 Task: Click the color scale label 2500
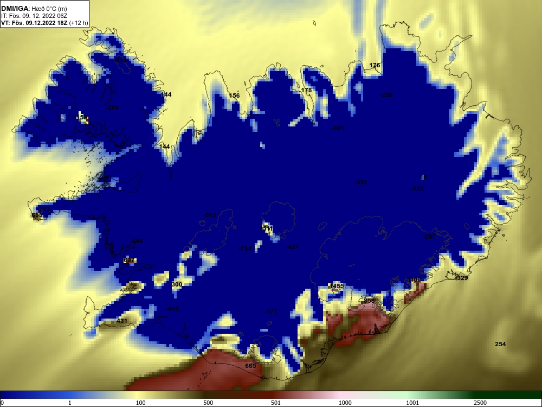480,403
